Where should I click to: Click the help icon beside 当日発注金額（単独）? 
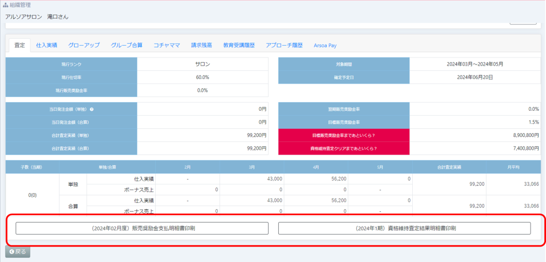92,109
